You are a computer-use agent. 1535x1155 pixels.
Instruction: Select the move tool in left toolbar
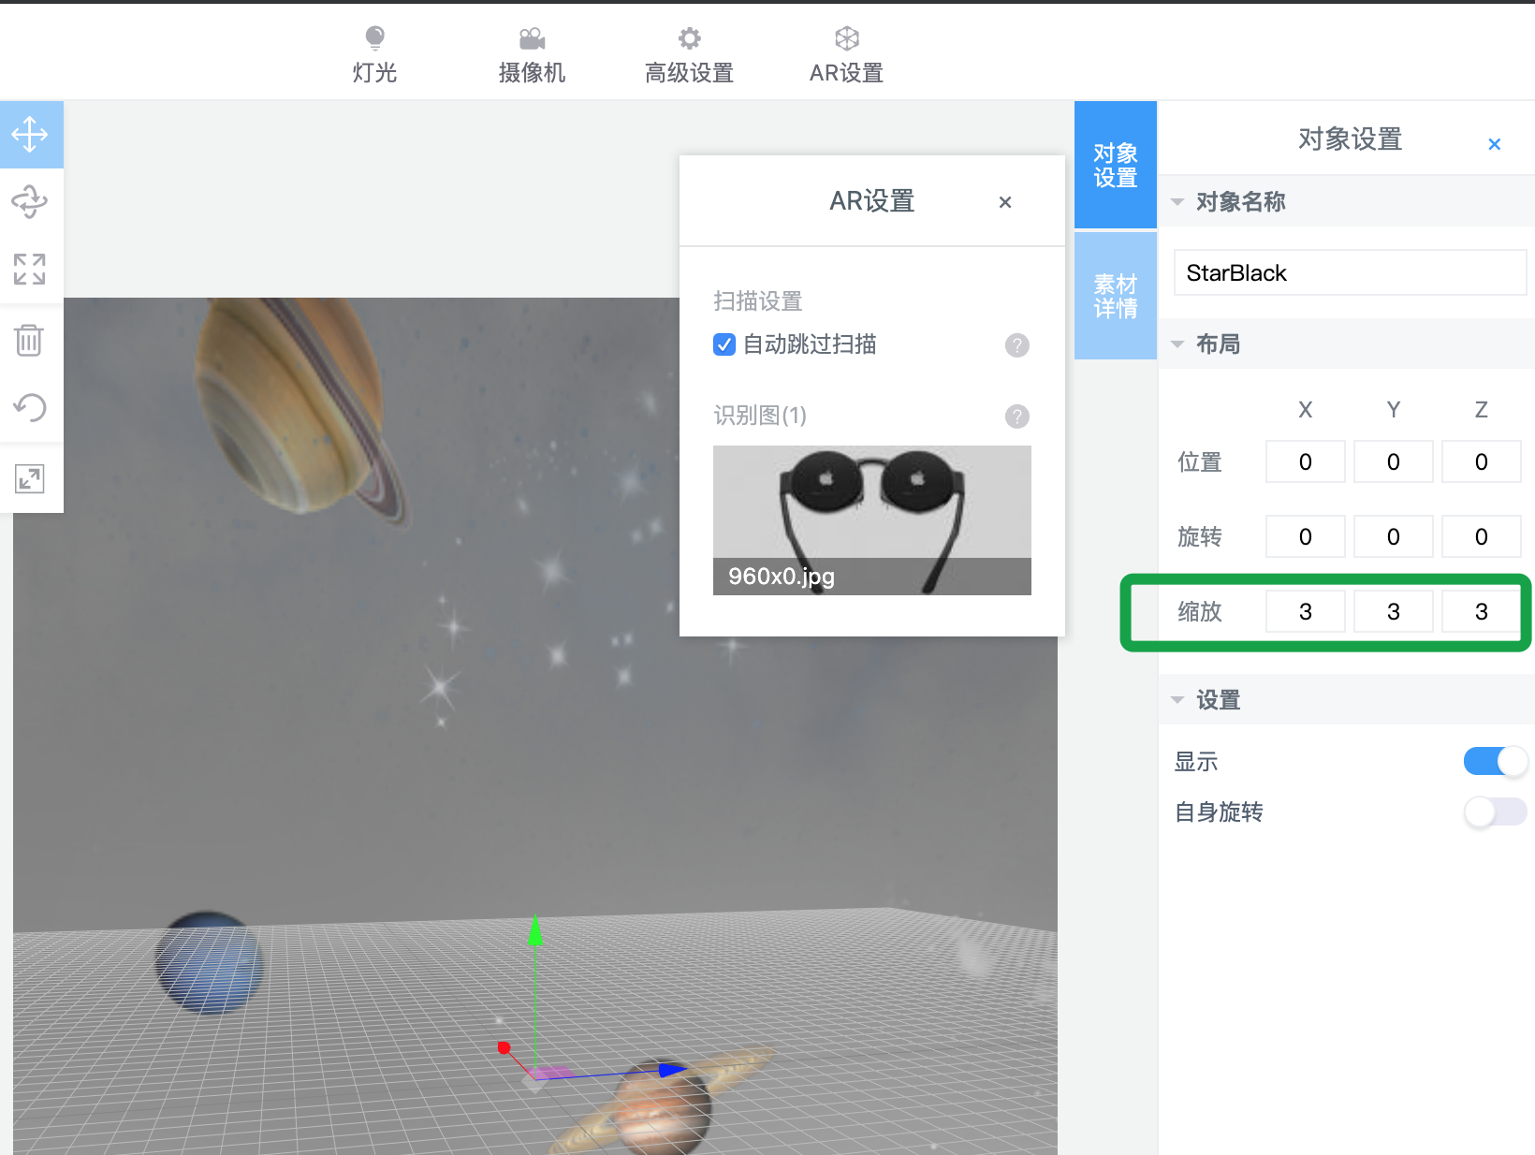pyautogui.click(x=30, y=135)
